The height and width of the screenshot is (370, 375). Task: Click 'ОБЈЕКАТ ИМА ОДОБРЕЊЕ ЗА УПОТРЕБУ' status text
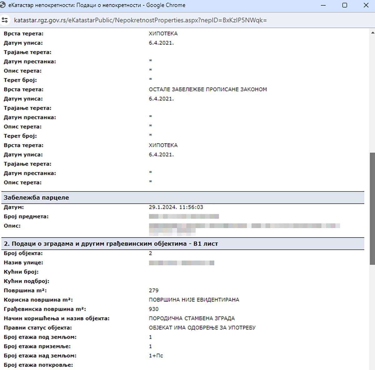click(202, 328)
